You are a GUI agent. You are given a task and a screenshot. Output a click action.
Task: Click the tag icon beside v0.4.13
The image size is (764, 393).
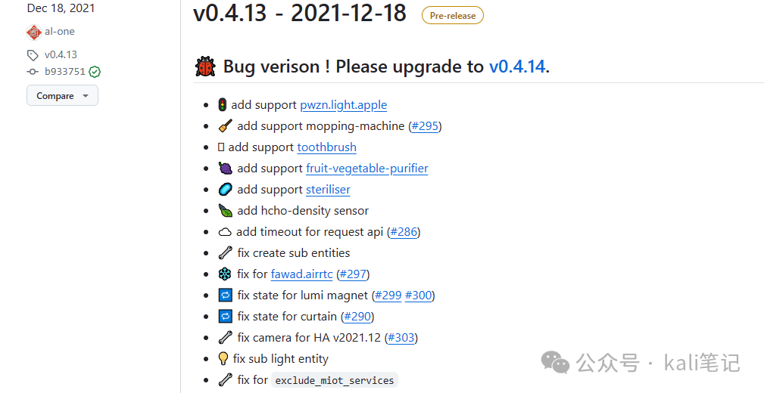(33, 55)
